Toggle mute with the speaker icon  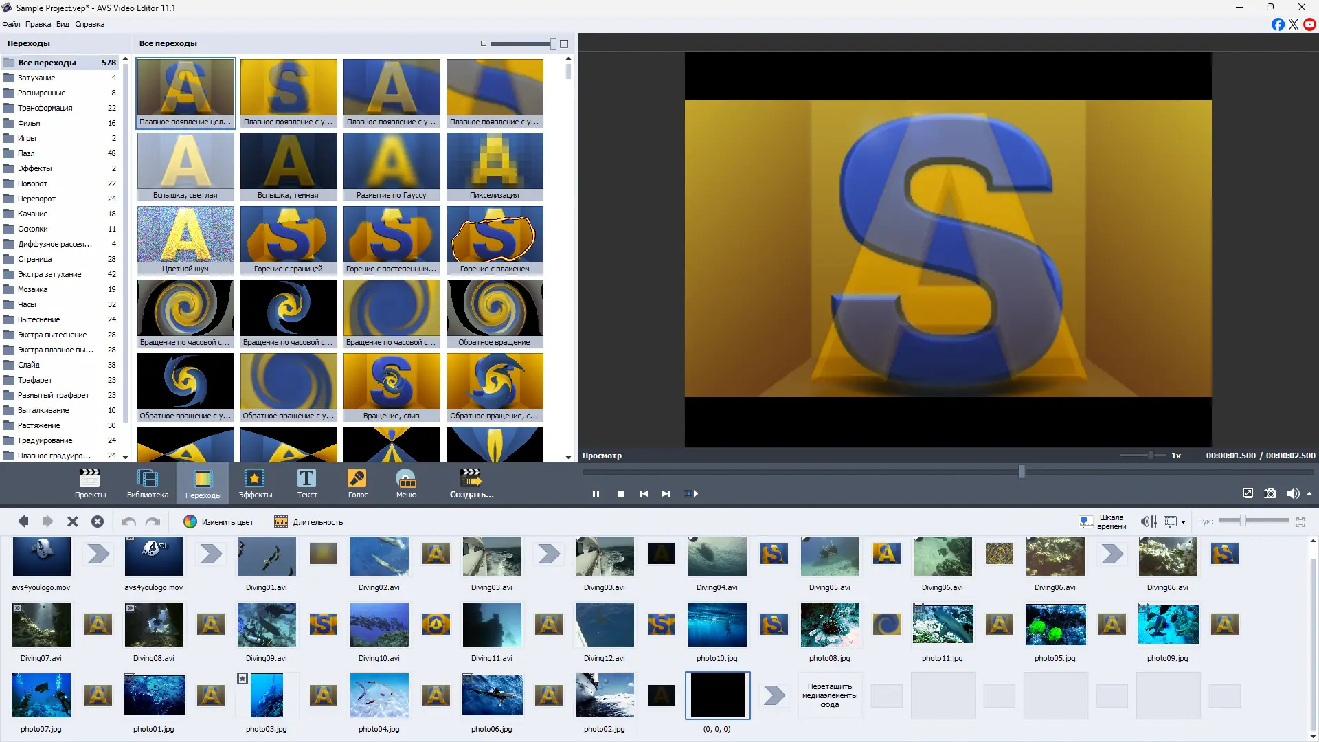click(1292, 493)
